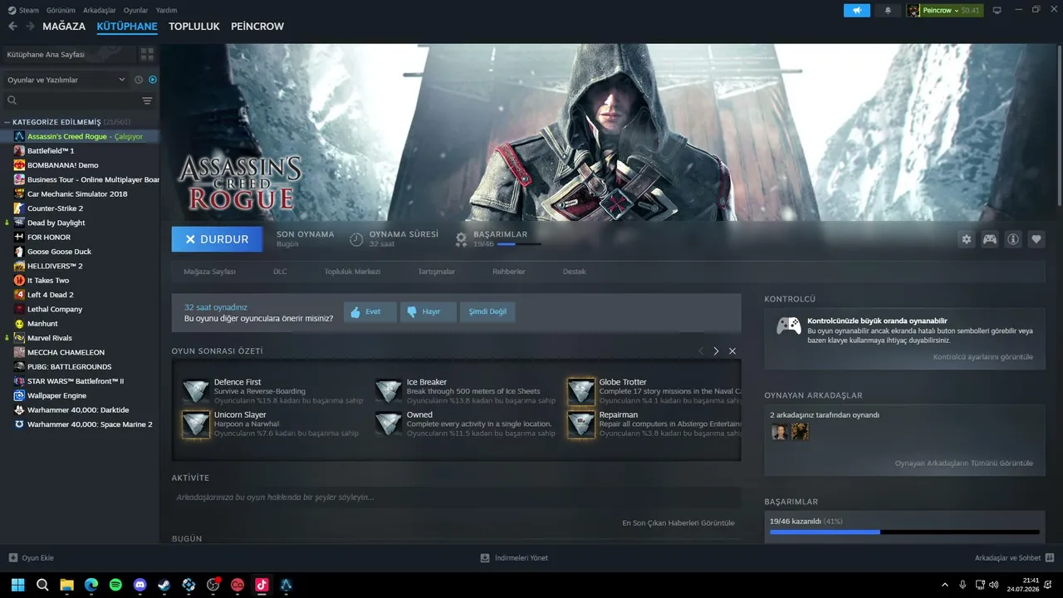Open Arkadaşlar ve Sohbet chat icon
Screen dimensions: 1063x598
[1050, 557]
